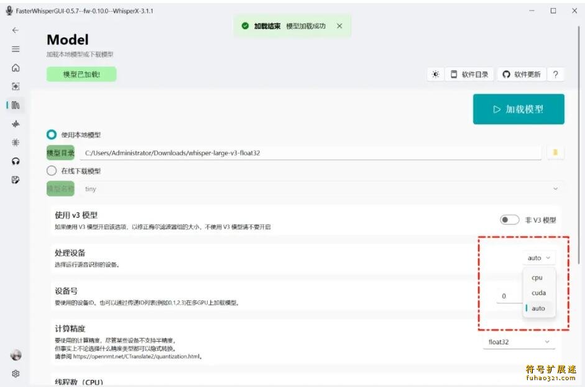Toggle light/dark theme brightness icon

(x=435, y=74)
